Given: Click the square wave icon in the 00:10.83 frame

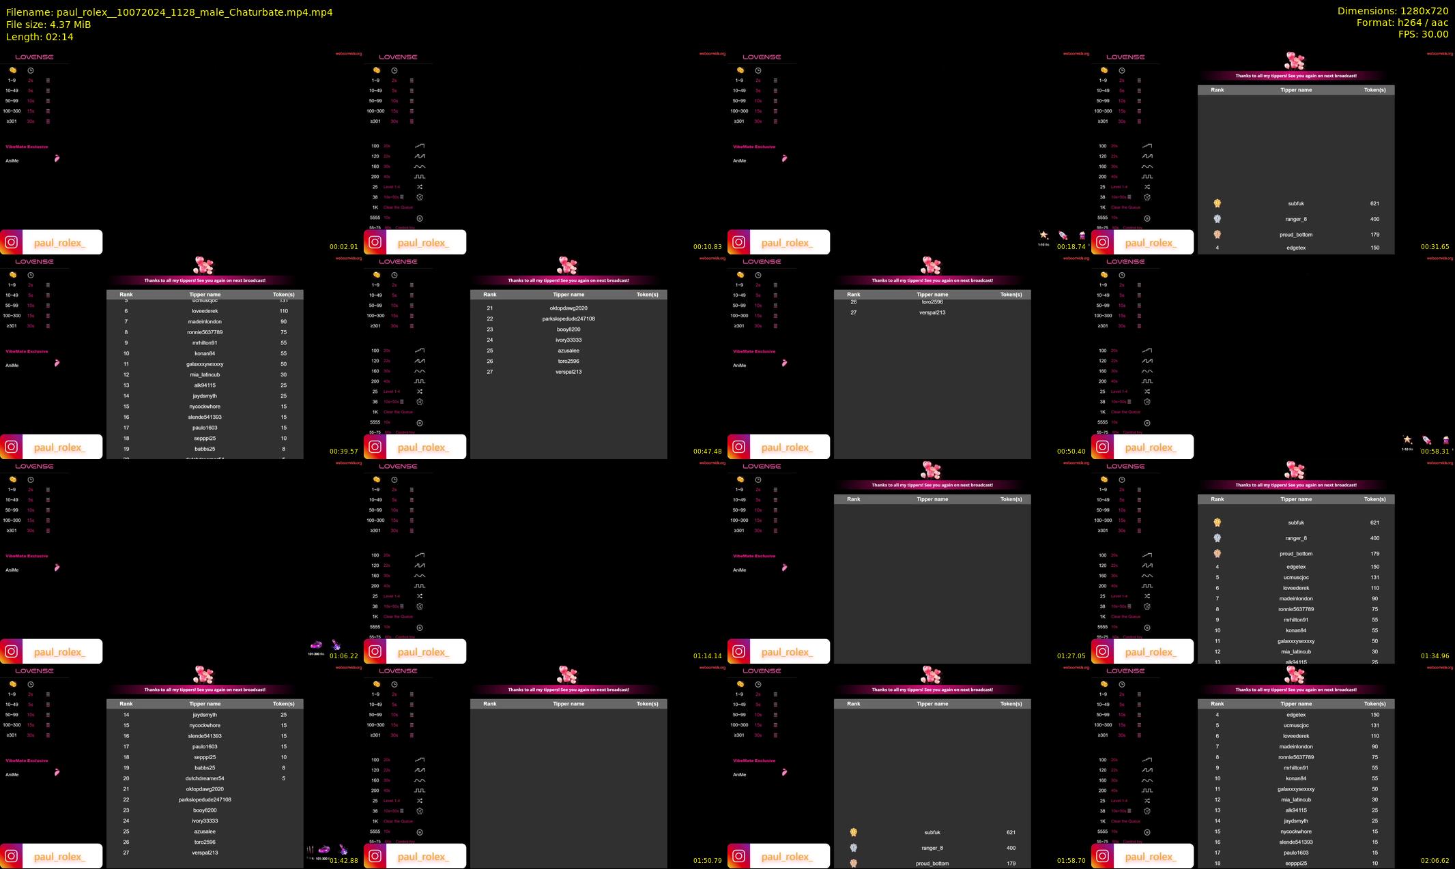Looking at the screenshot, I should (x=420, y=177).
